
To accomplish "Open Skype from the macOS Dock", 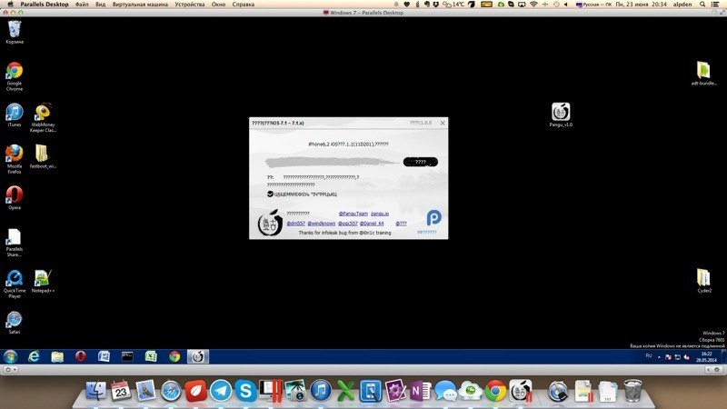I will click(x=244, y=391).
